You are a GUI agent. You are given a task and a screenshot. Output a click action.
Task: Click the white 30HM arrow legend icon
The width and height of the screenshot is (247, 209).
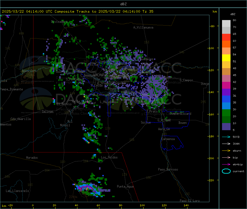point(226,144)
